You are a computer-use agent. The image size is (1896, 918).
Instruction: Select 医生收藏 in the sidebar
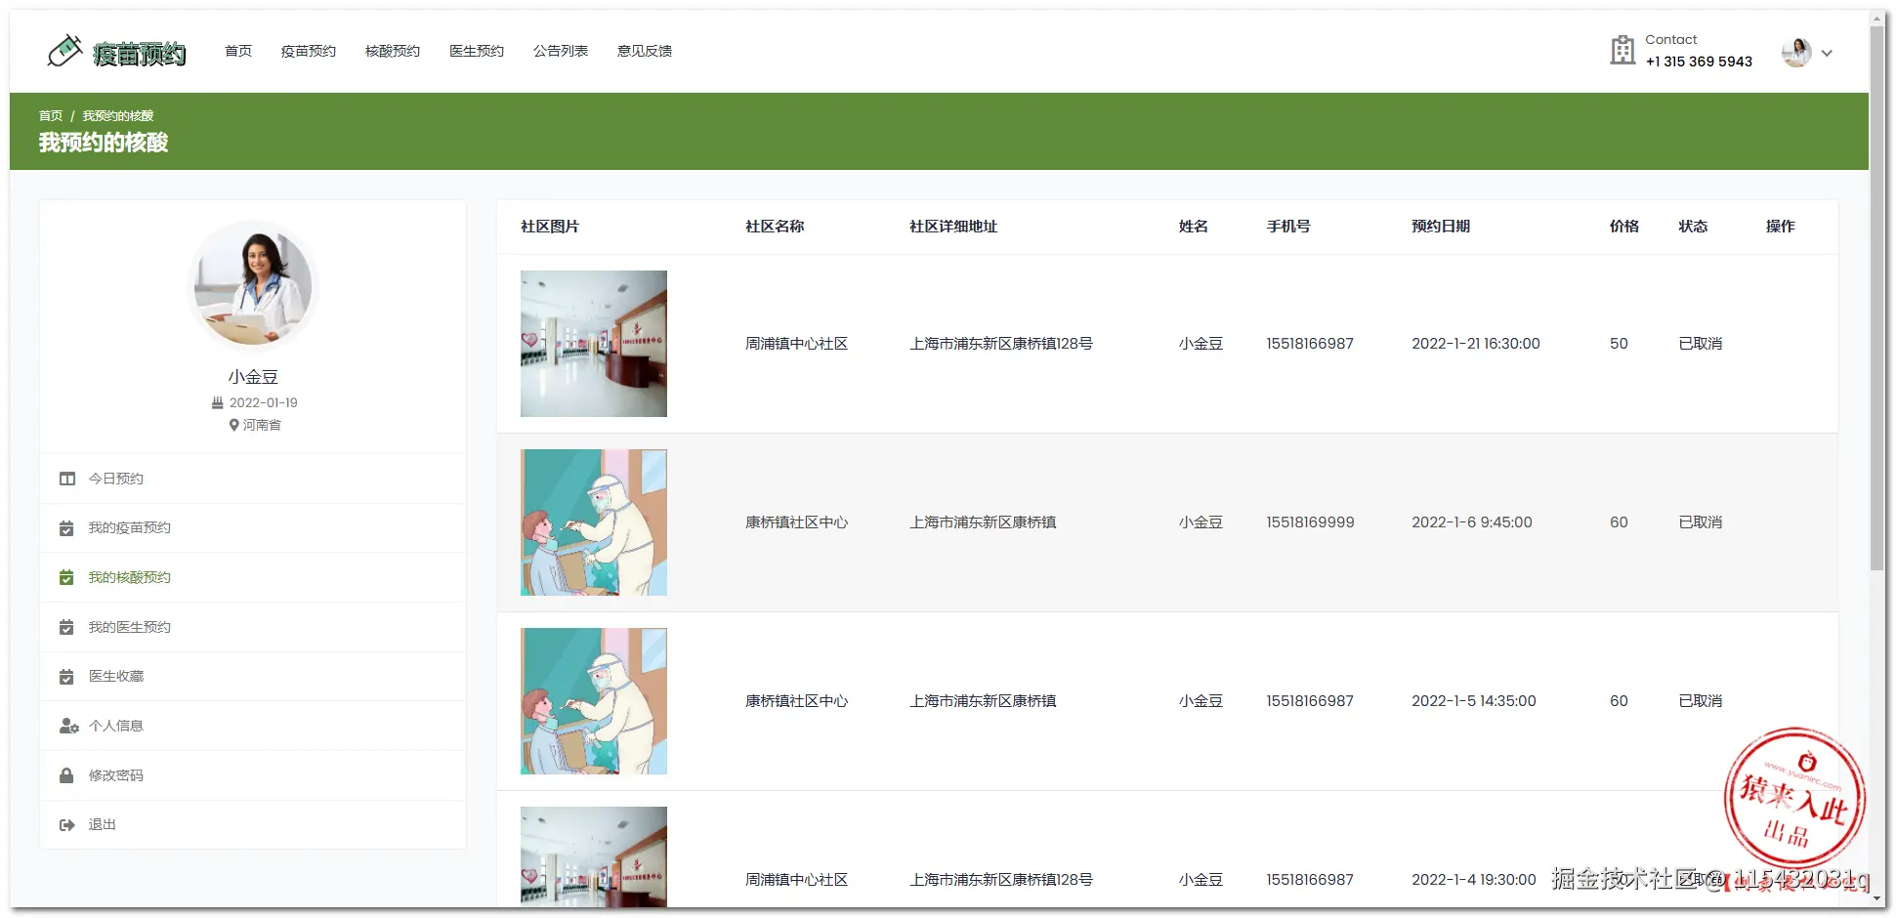(253, 677)
